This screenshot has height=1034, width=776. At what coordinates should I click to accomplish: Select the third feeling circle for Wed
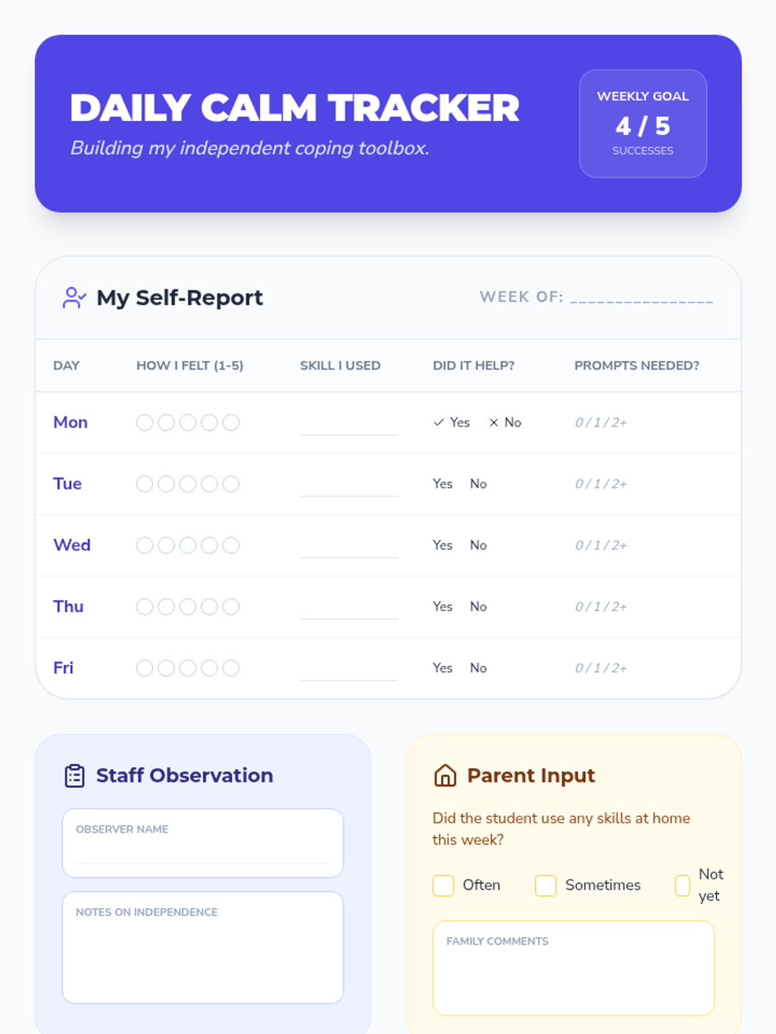coord(188,545)
